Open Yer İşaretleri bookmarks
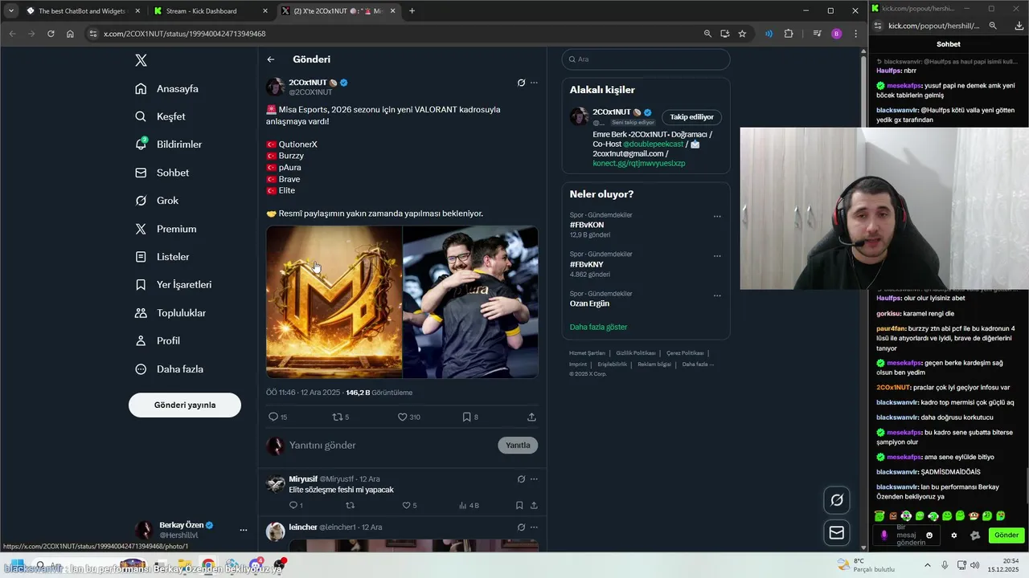 (174, 285)
